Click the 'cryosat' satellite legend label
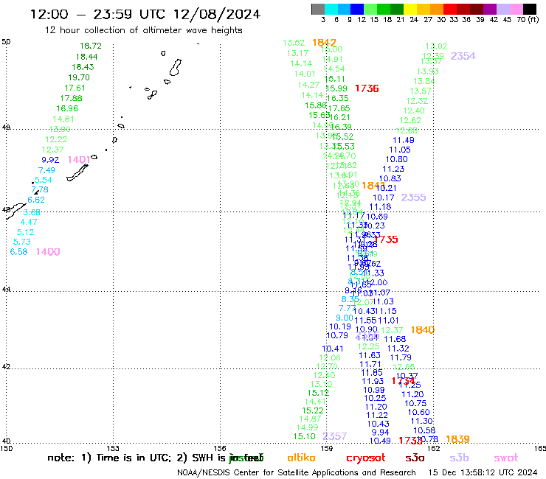This screenshot has width=546, height=479. pyautogui.click(x=366, y=458)
